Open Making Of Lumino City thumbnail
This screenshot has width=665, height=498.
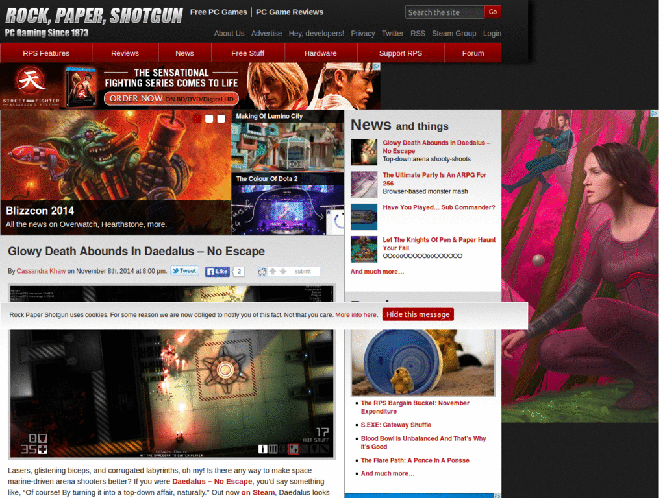(288, 141)
